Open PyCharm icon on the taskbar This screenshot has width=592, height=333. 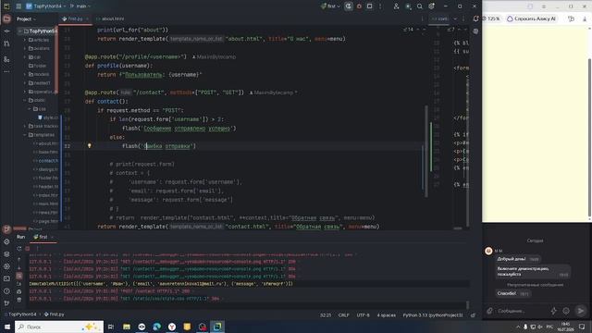[217, 327]
